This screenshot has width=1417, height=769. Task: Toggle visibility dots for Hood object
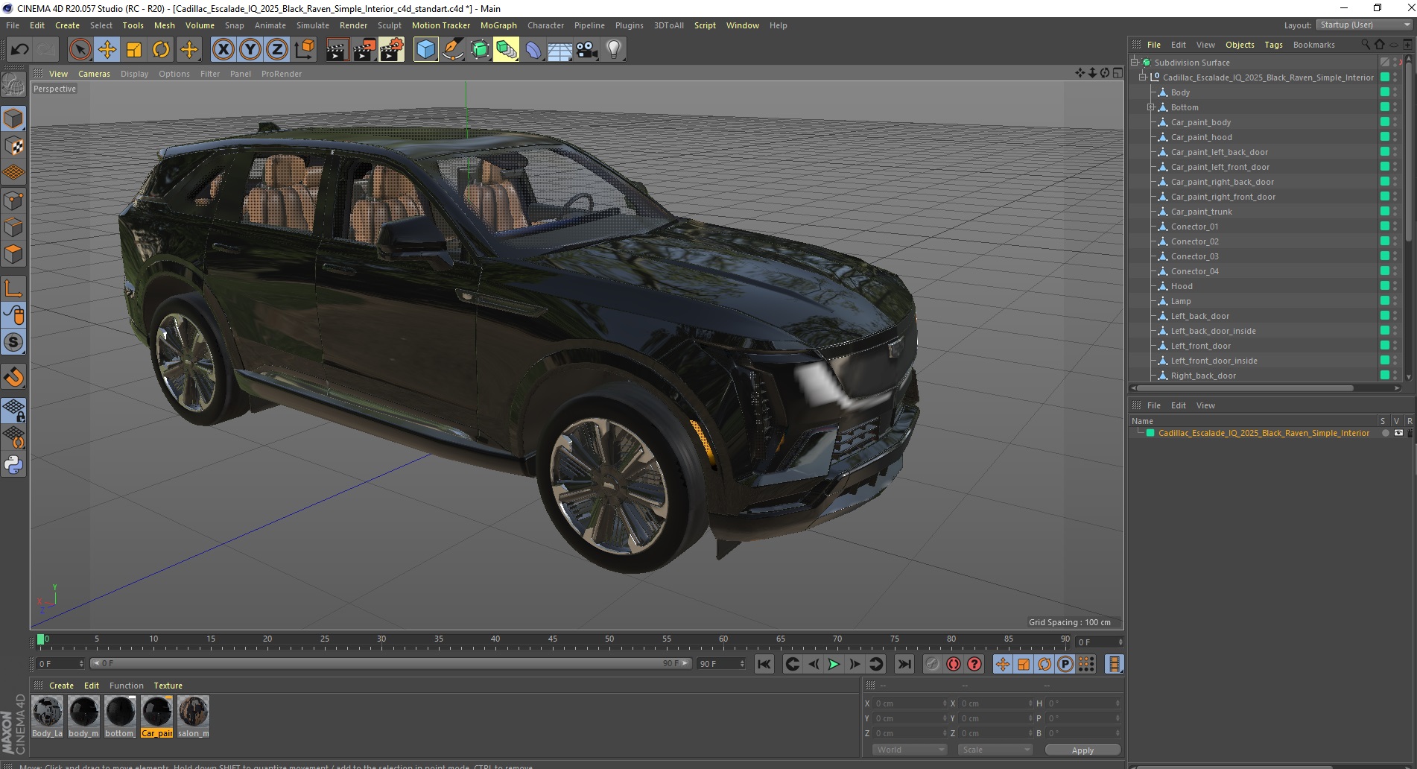point(1395,286)
